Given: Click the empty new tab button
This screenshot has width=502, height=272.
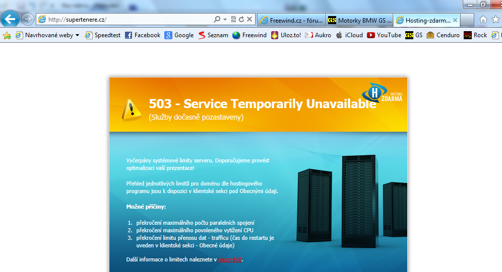Looking at the screenshot, I should point(467,20).
